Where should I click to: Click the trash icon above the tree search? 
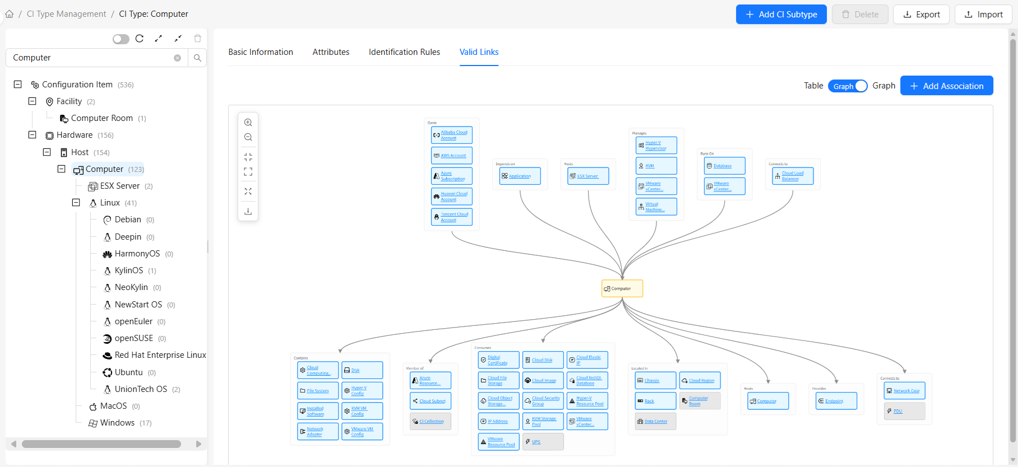[x=197, y=39]
